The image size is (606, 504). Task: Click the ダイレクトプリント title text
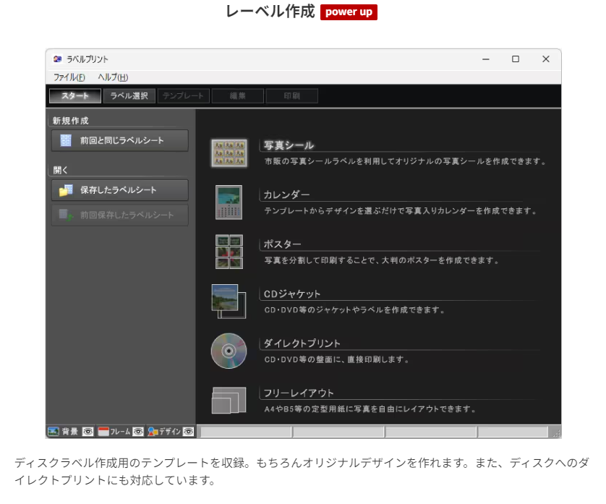point(302,343)
